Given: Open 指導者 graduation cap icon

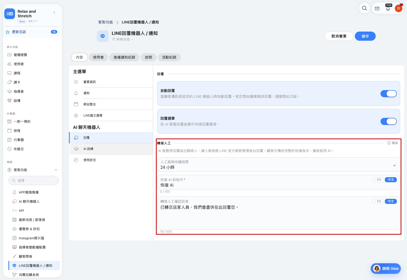Looking at the screenshot, I should 9,91.
